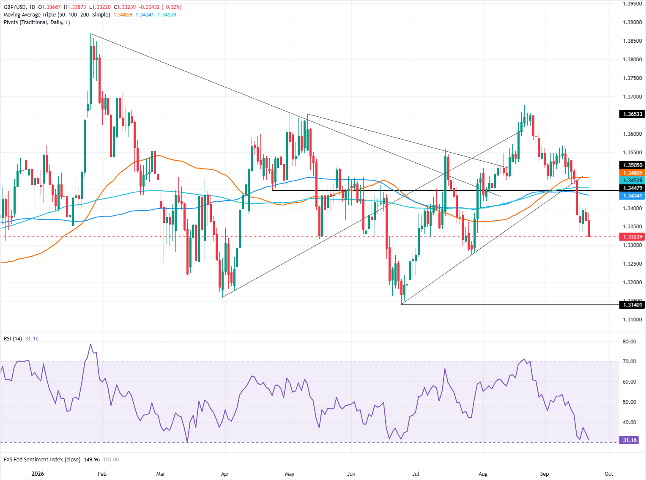646x480 pixels.
Task: Click the 2026 label on time axis
Action: (38, 474)
